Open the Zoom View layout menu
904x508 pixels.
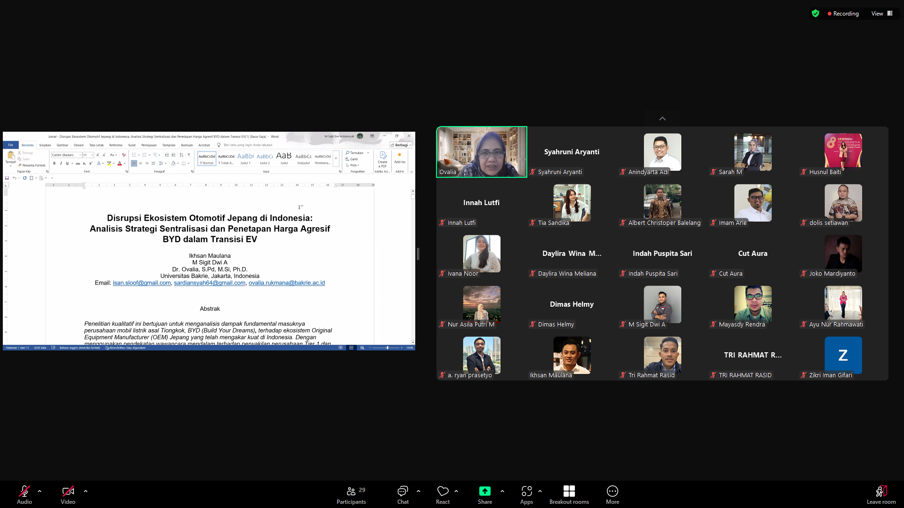tap(882, 14)
